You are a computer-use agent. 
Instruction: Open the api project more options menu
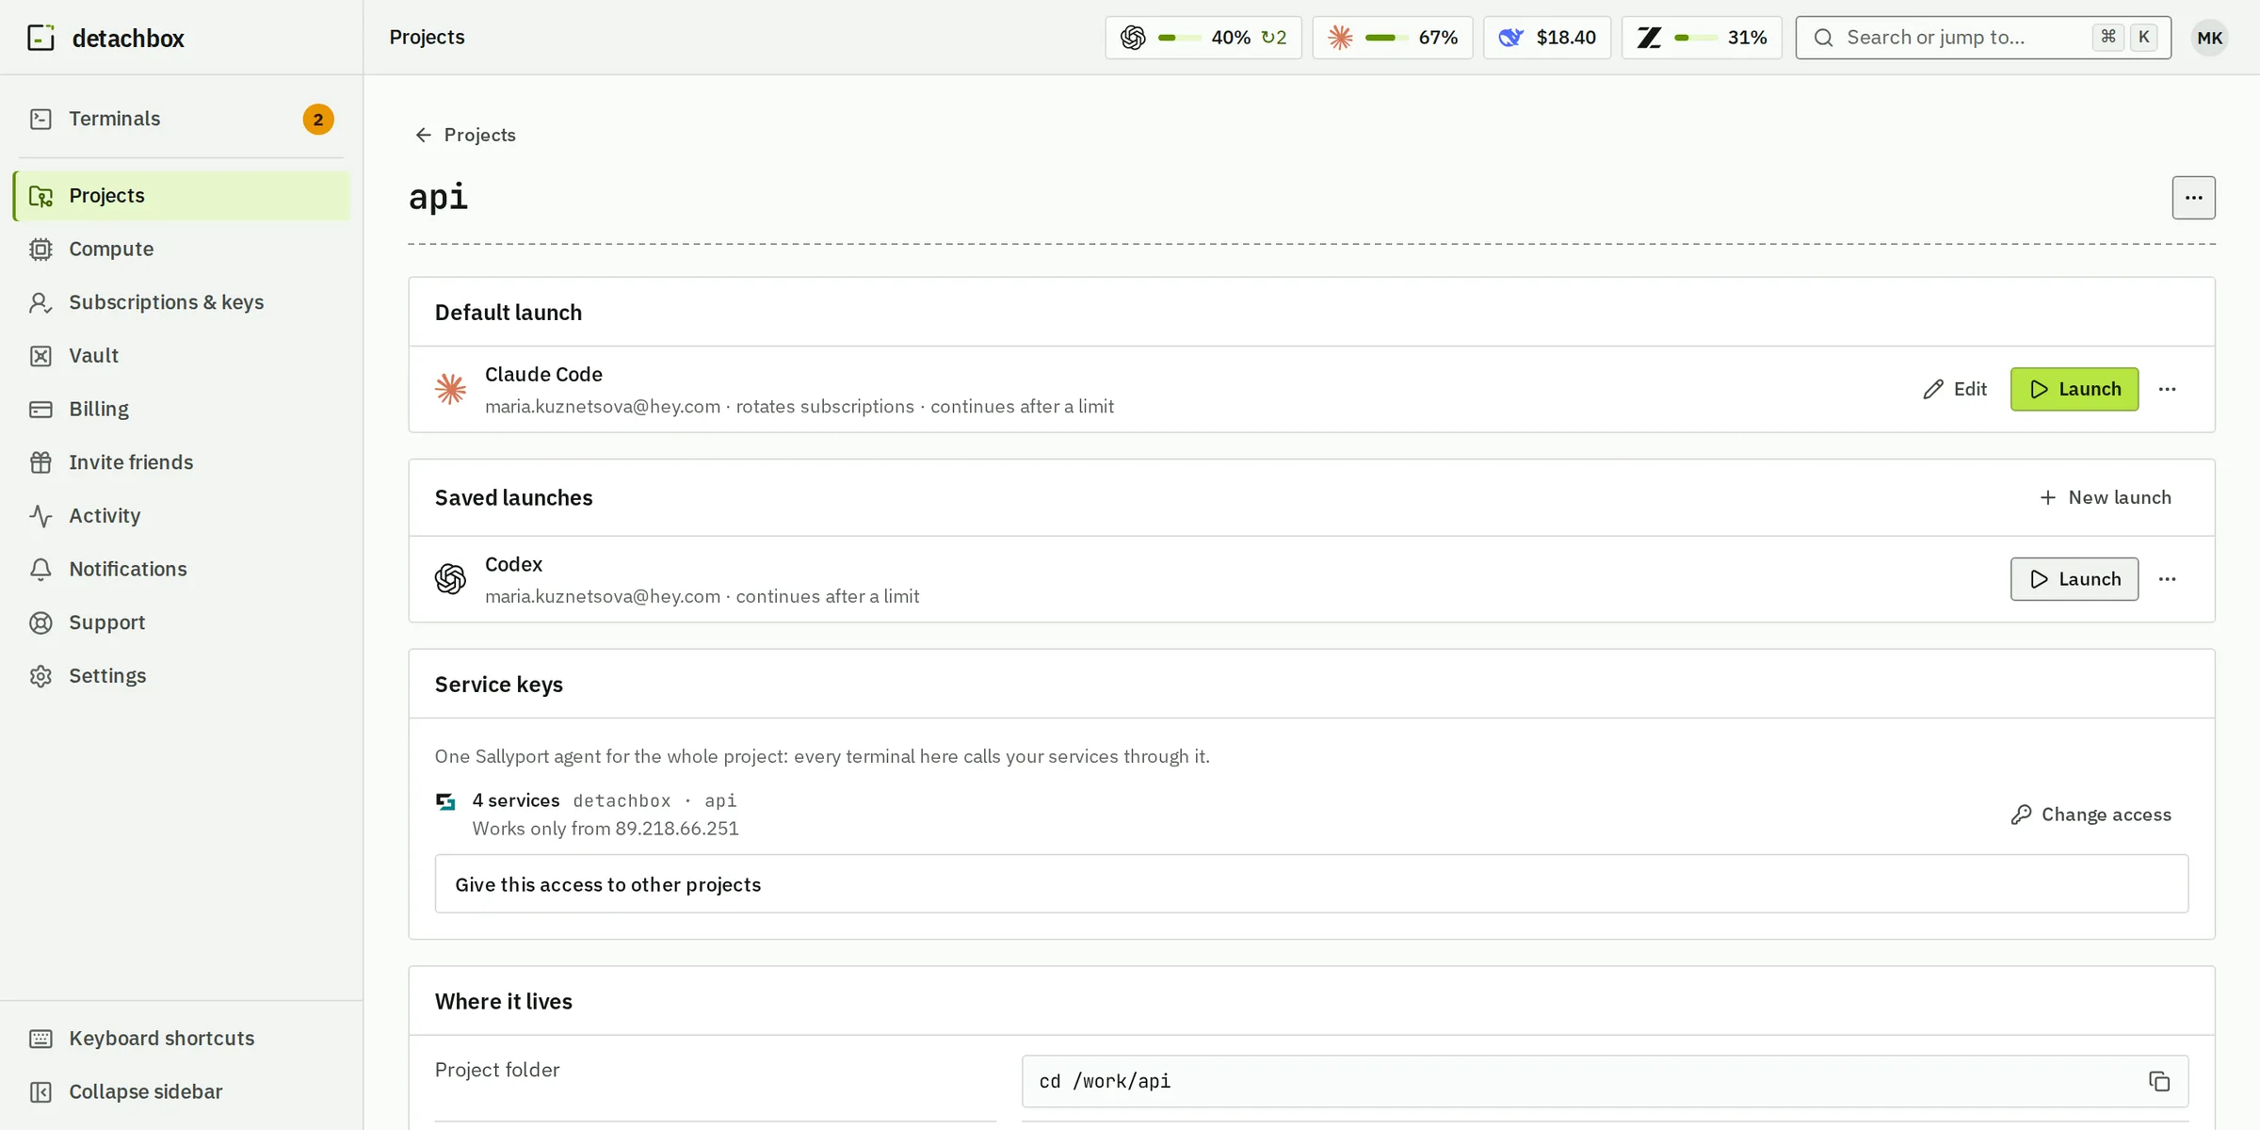2193,198
